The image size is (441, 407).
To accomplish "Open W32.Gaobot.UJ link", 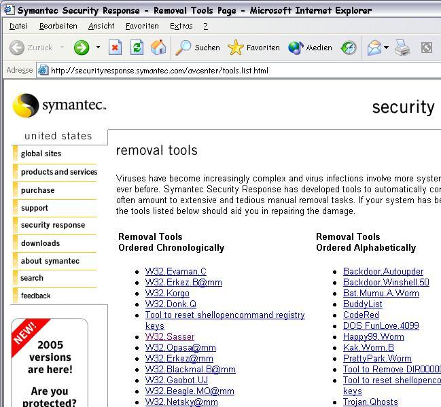I will [x=177, y=381].
